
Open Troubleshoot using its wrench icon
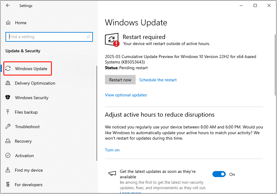pos(8,127)
